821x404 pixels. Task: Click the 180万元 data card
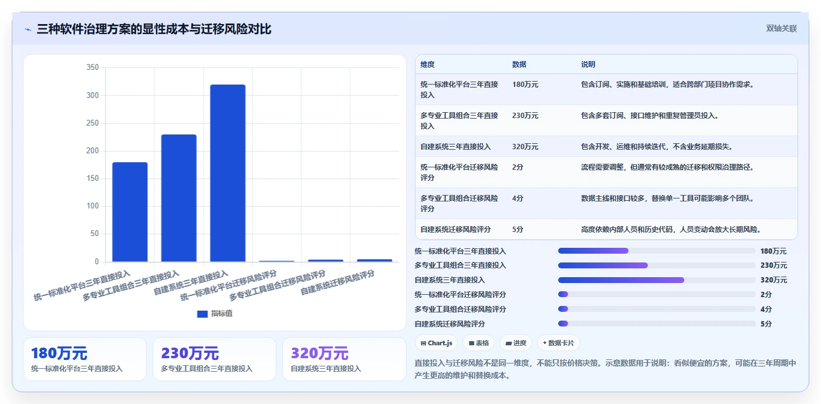(x=85, y=359)
